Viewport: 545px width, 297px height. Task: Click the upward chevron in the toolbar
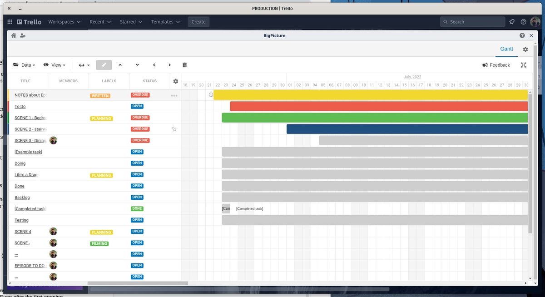pos(120,65)
